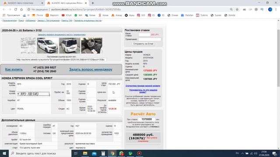Open the Почта mail bookmark
Screen dimensions: 280x157
coord(38,15)
